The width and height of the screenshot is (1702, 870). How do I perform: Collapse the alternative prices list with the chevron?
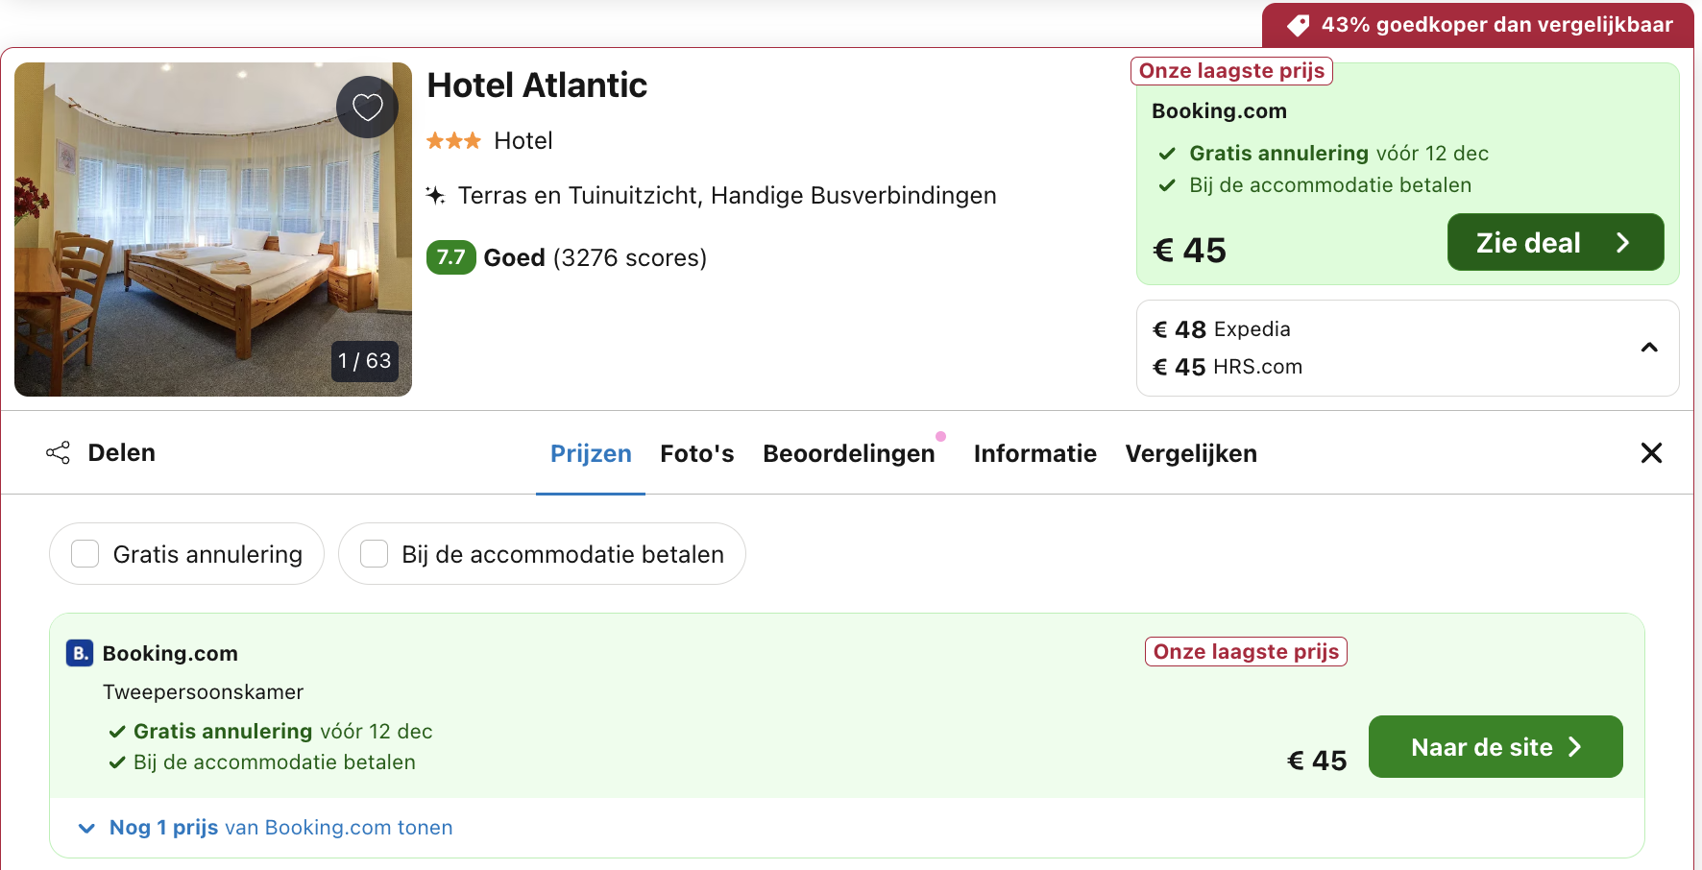pyautogui.click(x=1649, y=348)
